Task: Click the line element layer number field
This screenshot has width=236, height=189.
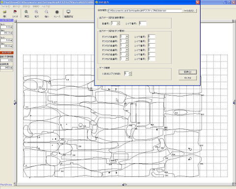Action: click(x=143, y=23)
